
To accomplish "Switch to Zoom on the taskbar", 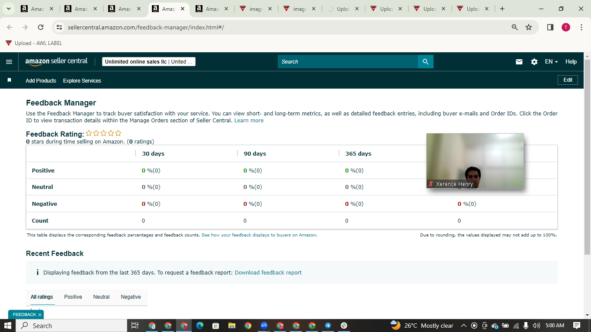I will tap(264, 326).
